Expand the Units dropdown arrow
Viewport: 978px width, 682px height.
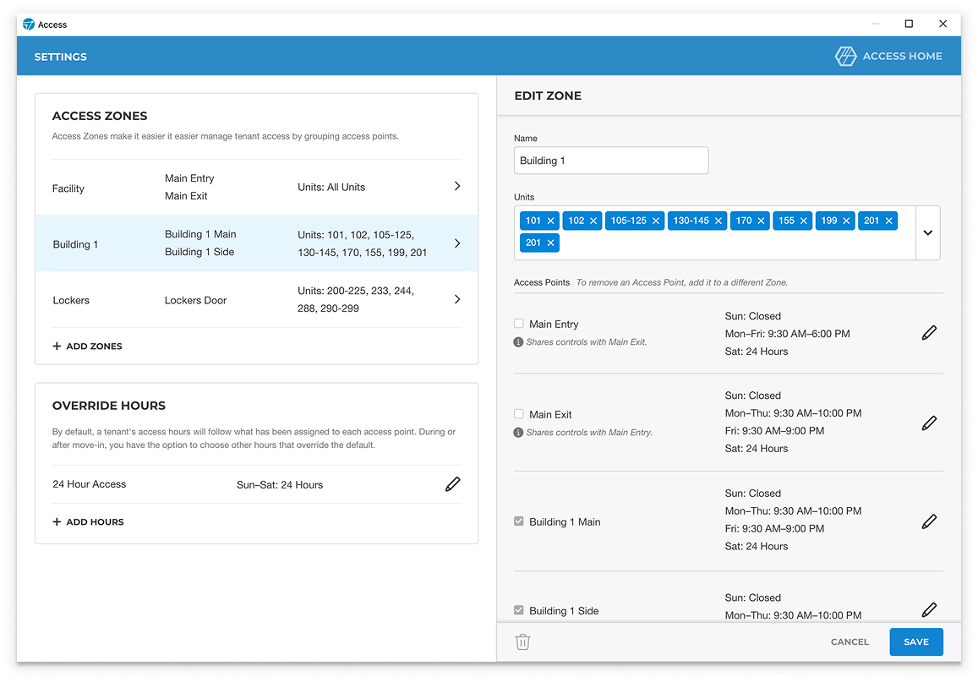pos(927,232)
